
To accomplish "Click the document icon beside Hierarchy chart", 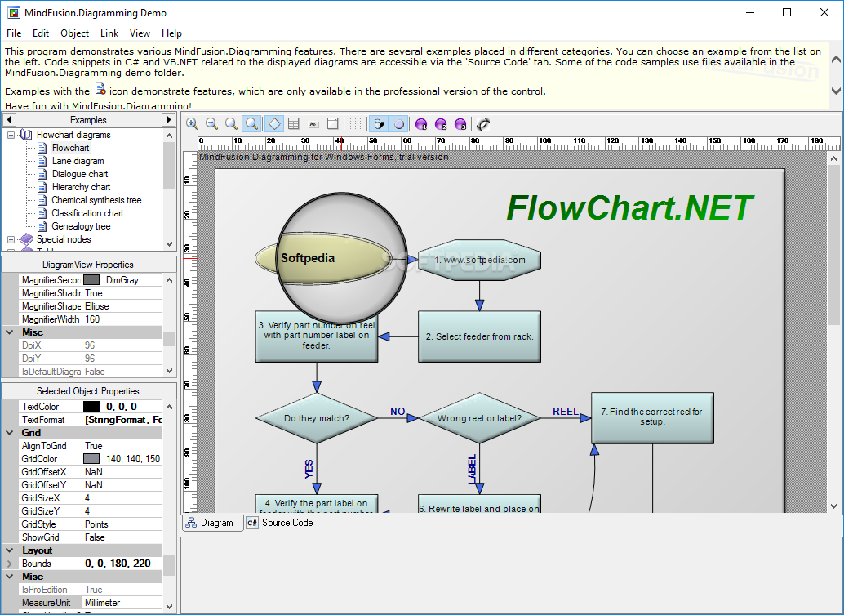I will [x=42, y=187].
